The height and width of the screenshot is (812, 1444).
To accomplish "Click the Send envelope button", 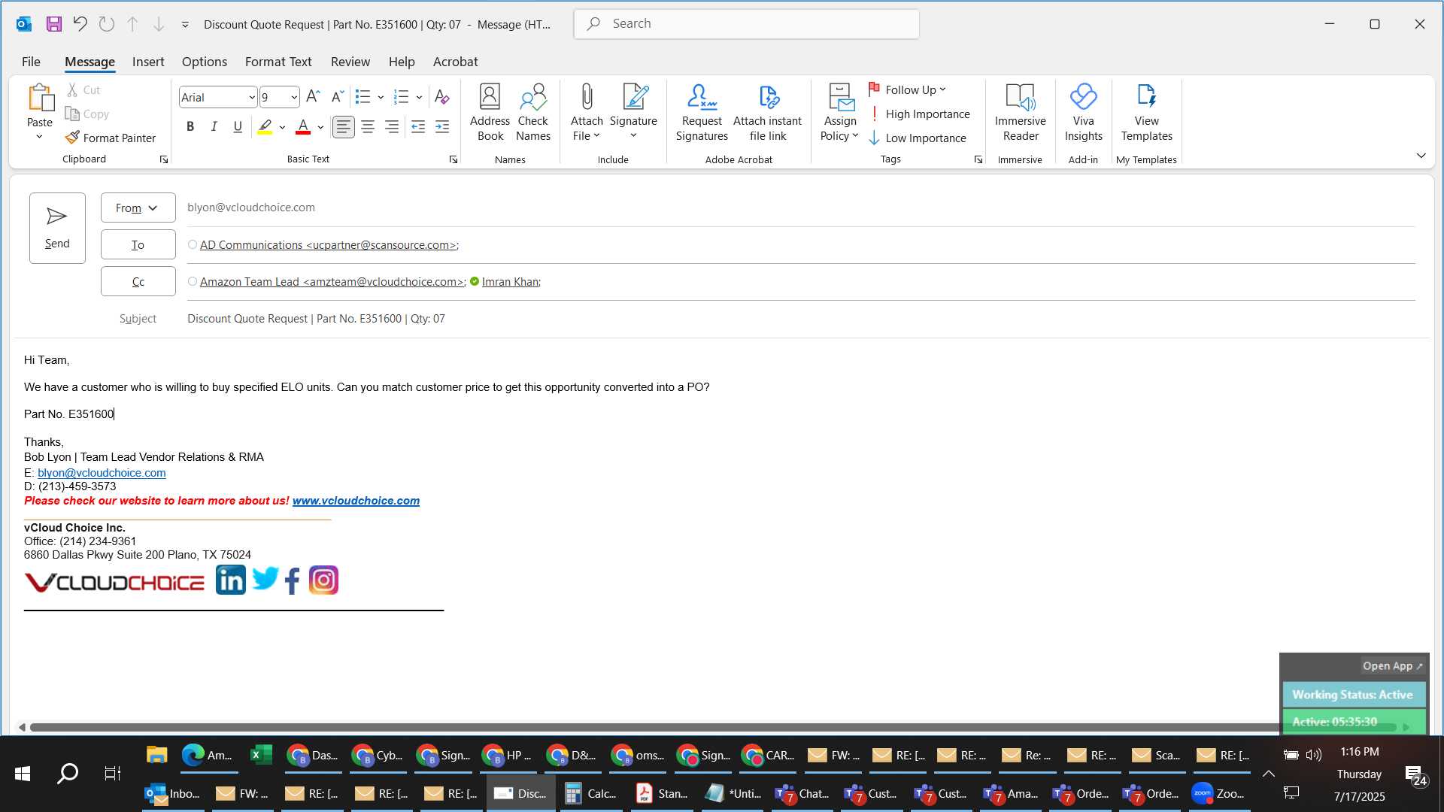I will click(57, 228).
